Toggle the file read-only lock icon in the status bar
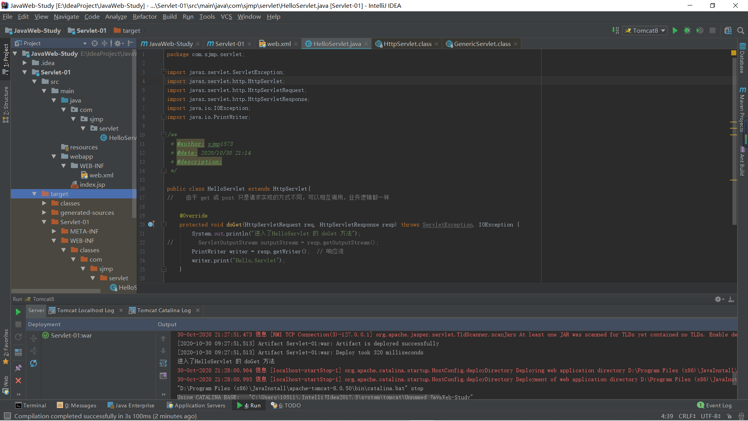Screen dimensions: 748x421 [729, 416]
